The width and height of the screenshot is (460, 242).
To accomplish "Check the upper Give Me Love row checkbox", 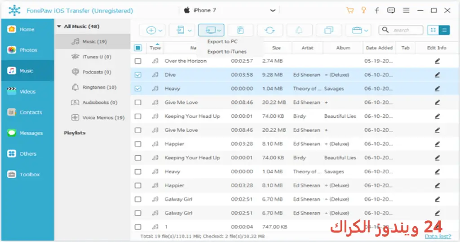I will click(138, 103).
